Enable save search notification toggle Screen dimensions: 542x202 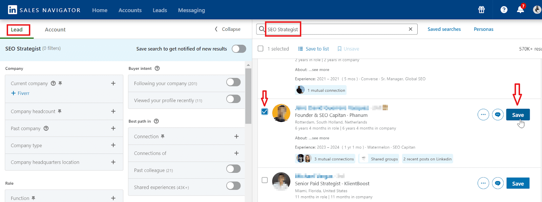point(239,49)
